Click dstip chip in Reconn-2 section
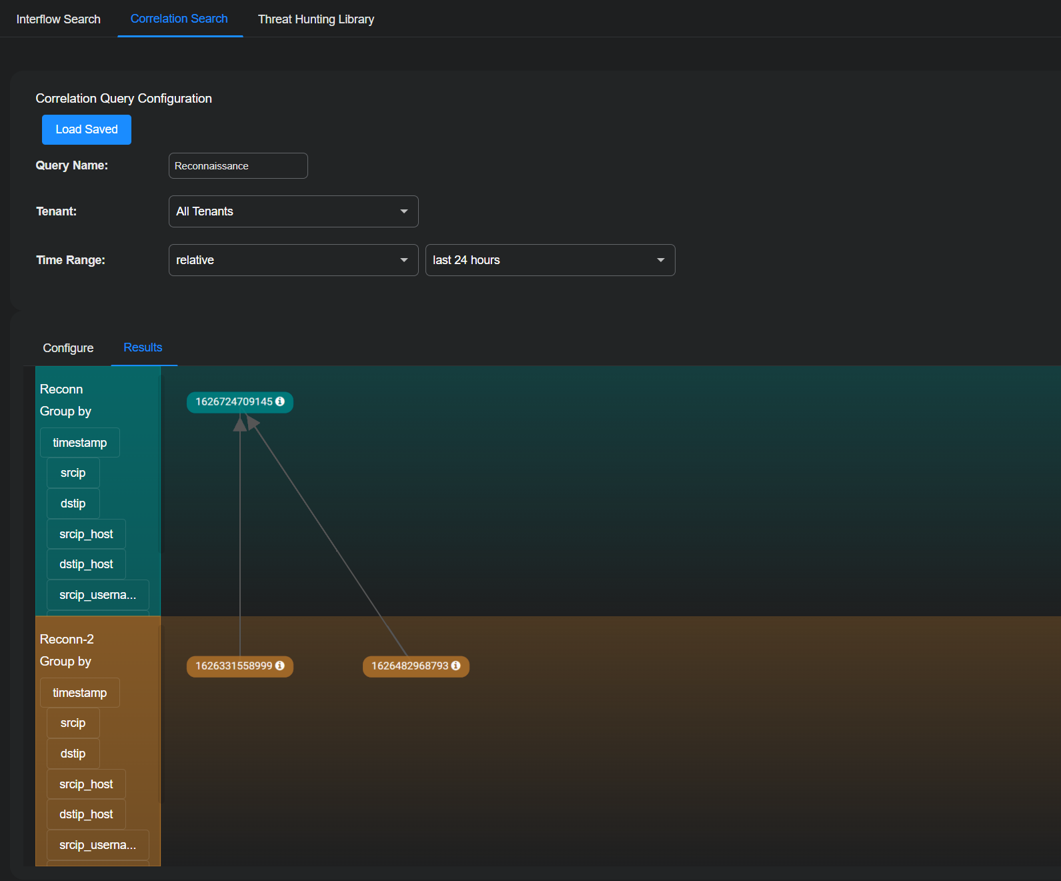 click(x=73, y=754)
